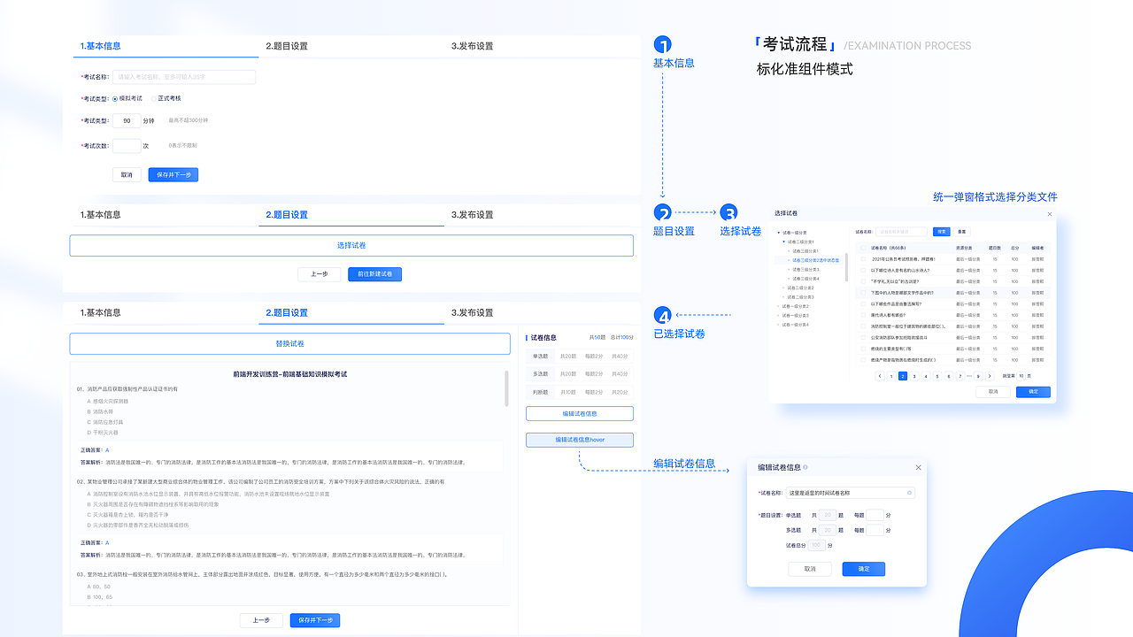Select page 5 in the pagination bar
This screenshot has width=1133, height=637.
937,375
